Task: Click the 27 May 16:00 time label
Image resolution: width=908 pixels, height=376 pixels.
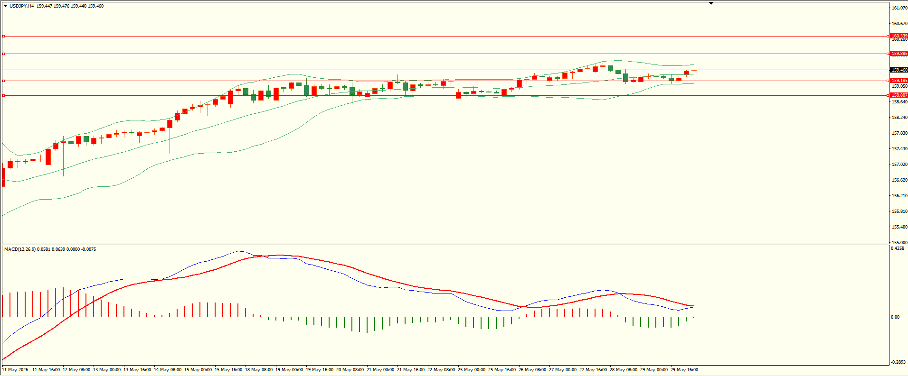Action: coord(593,370)
